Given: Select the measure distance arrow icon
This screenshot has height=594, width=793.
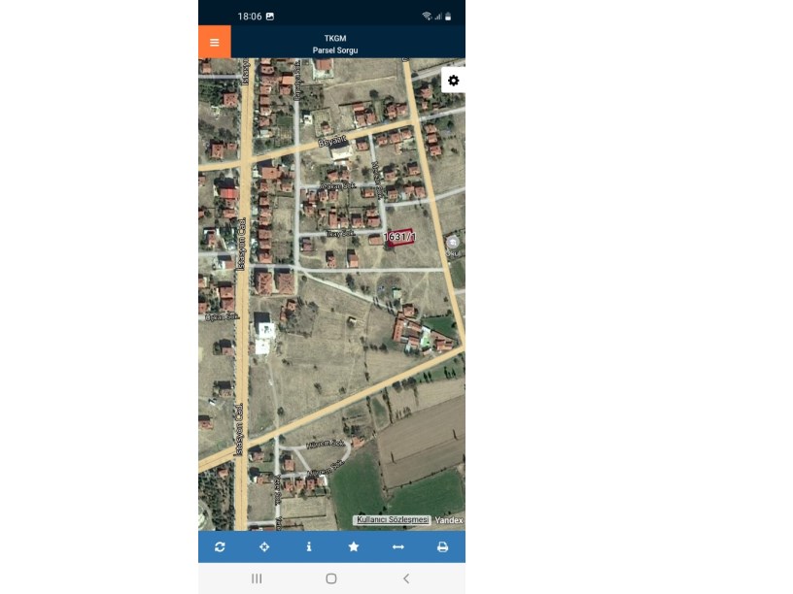Looking at the screenshot, I should (x=398, y=546).
